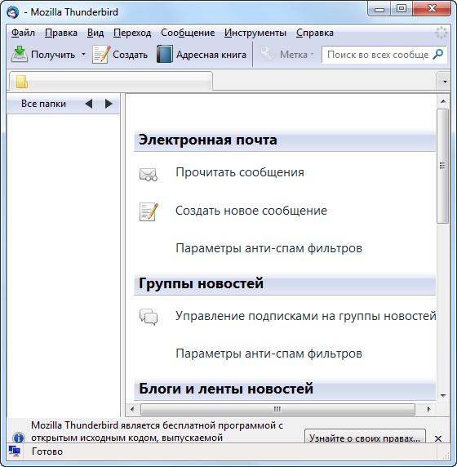Open the Address Book icon
This screenshot has width=457, height=467.
coord(165,54)
